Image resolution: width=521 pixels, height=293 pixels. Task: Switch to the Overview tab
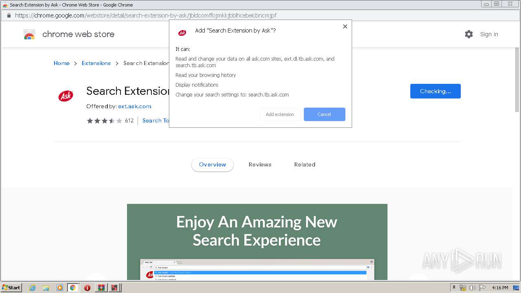click(x=212, y=165)
